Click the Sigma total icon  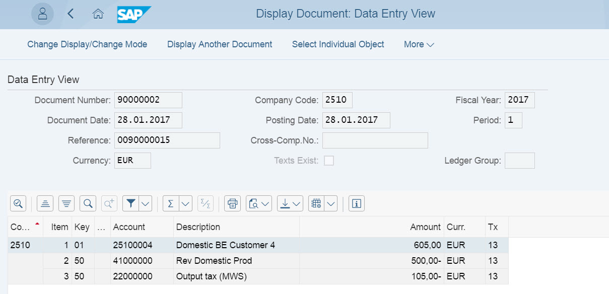click(x=171, y=203)
